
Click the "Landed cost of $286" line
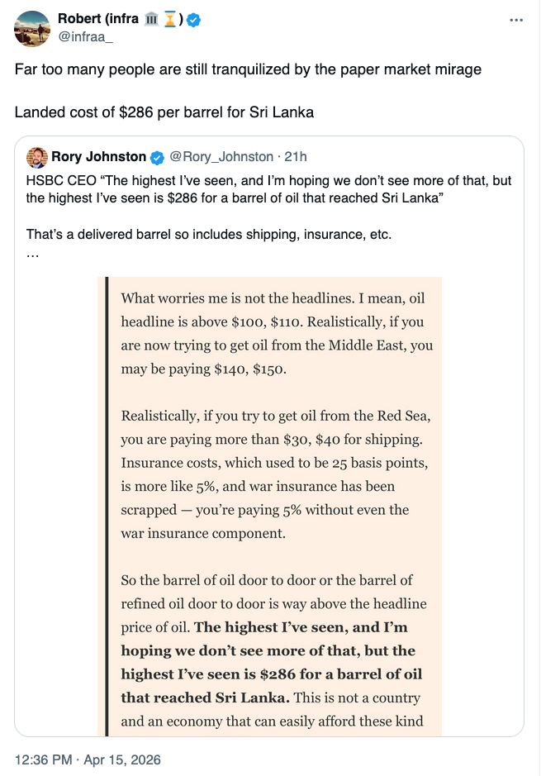click(164, 111)
